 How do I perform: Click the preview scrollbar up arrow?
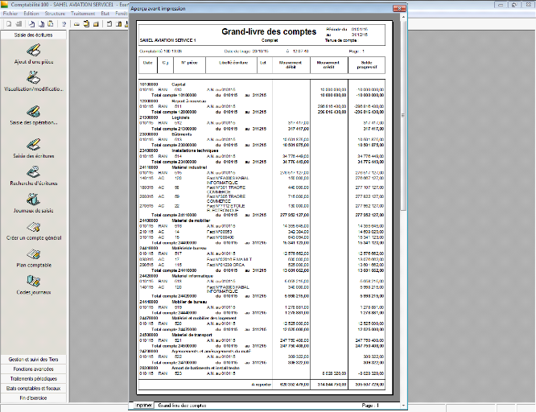tap(403, 16)
